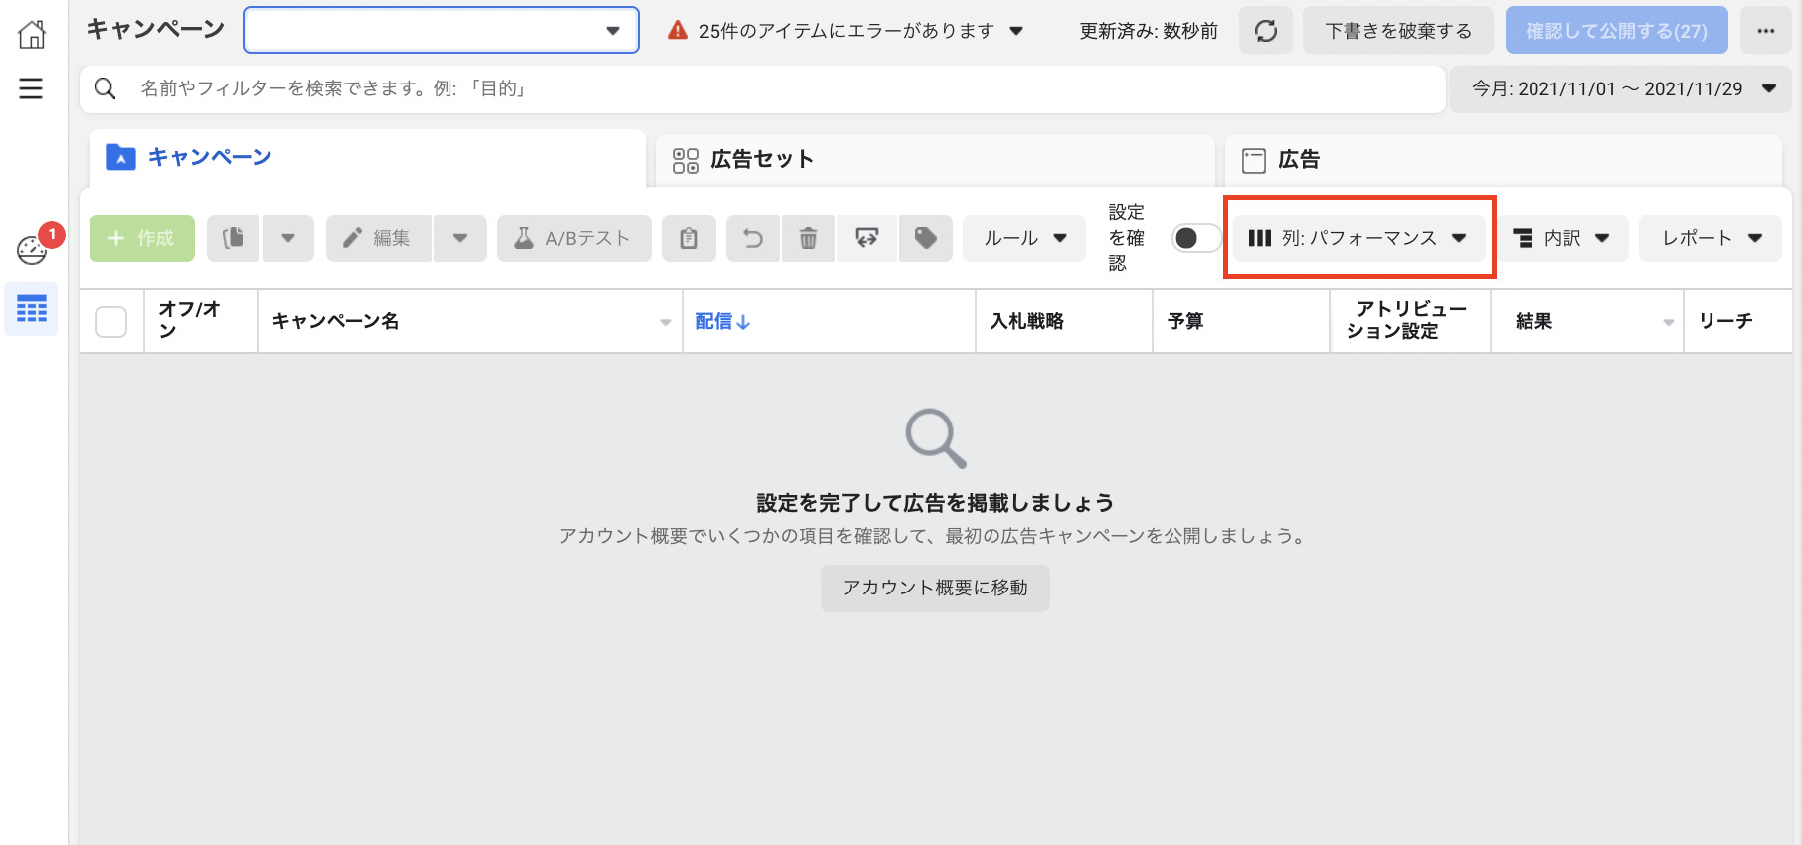Viewport: 1802px width, 845px height.
Task: Open the date range dropdown 今月
Action: pos(1621,89)
